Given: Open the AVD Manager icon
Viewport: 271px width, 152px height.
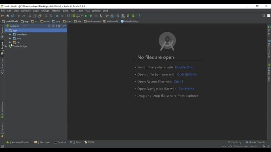Looking at the screenshot, I should (x=123, y=16).
